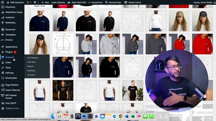The image size is (216, 121).
Task: Open Autoptimize admin bar dropdown
Action: click(x=96, y=2)
